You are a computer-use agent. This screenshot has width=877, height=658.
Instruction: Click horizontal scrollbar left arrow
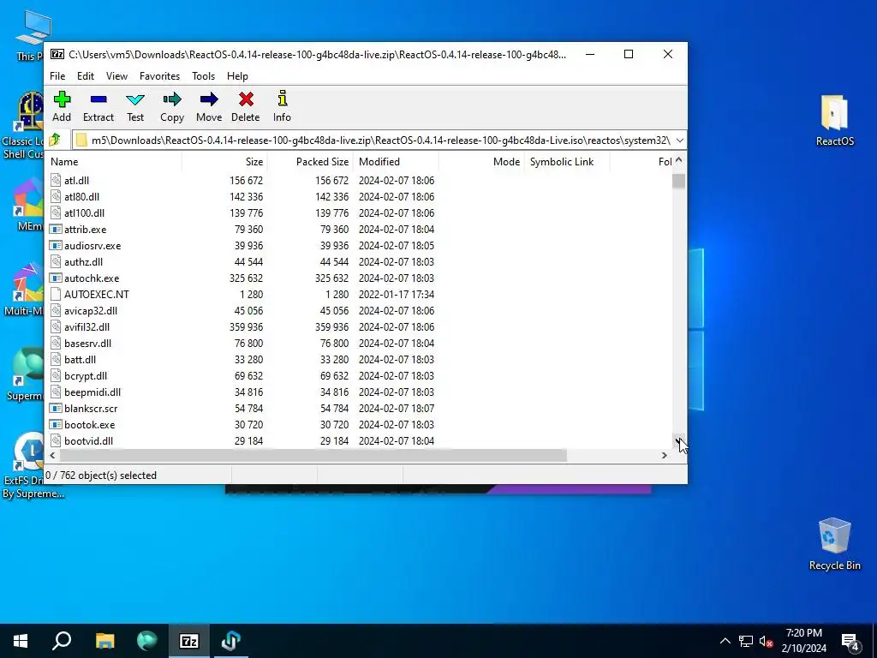pos(52,456)
